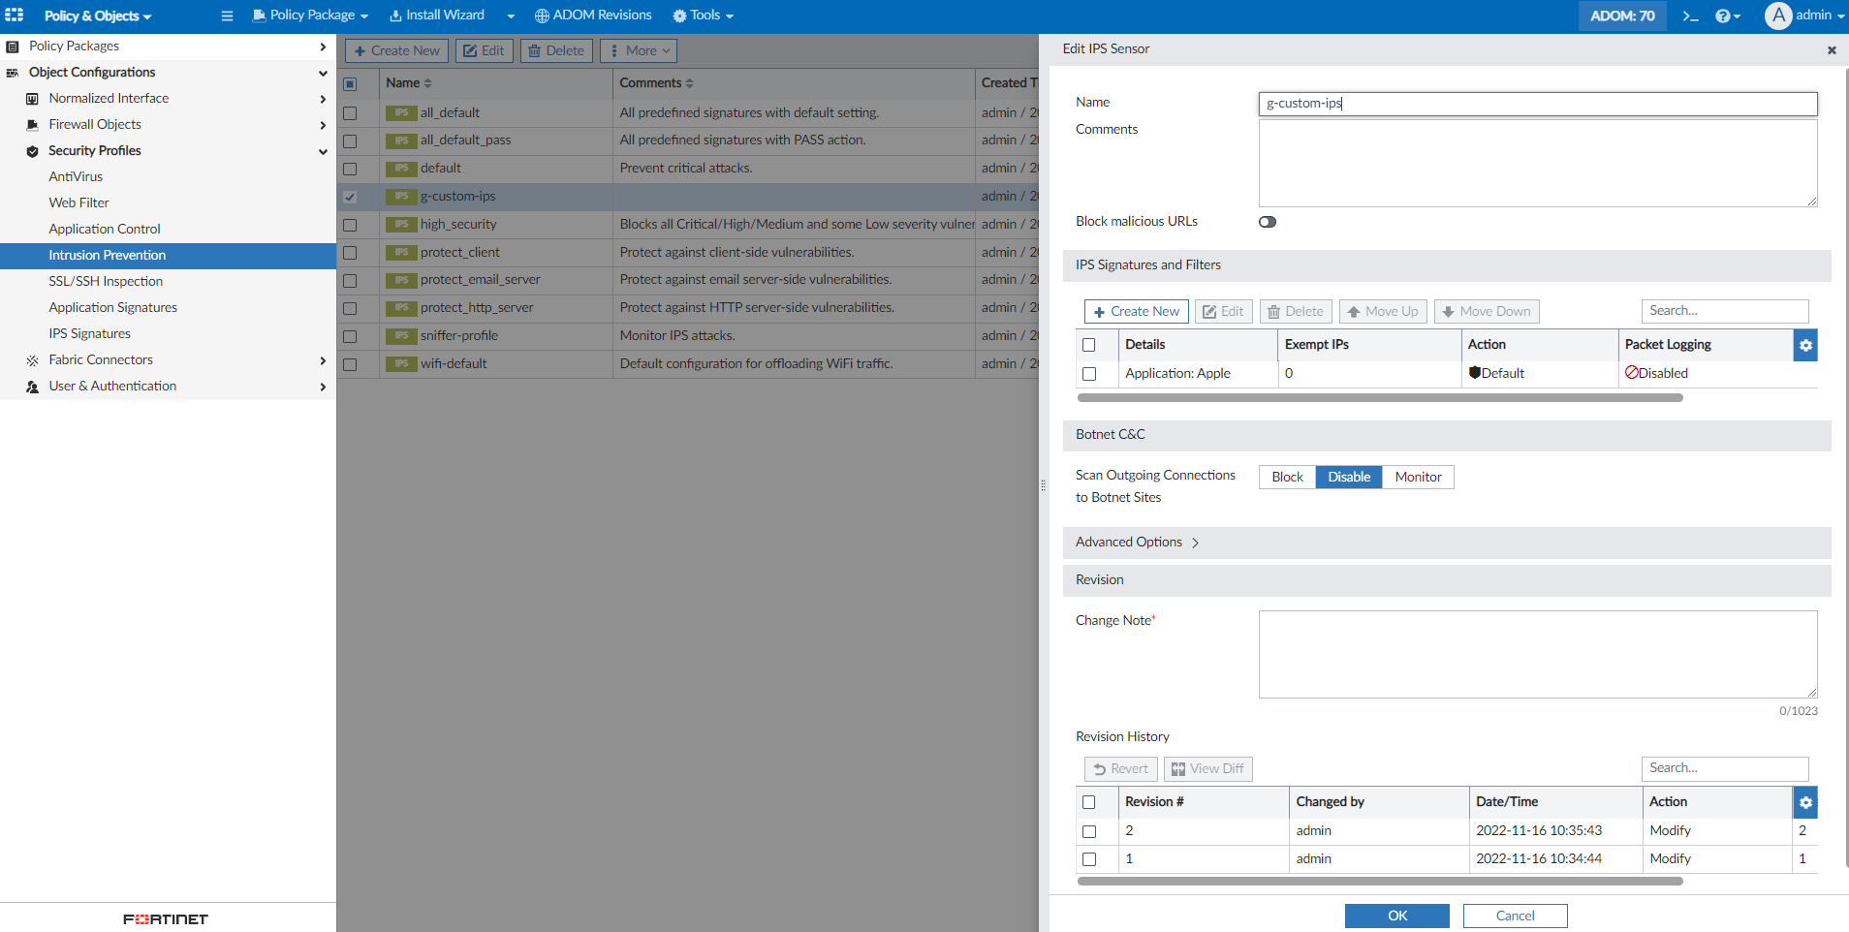Open column settings gear in signatures table
Viewport: 1849px width, 932px height.
(1805, 345)
